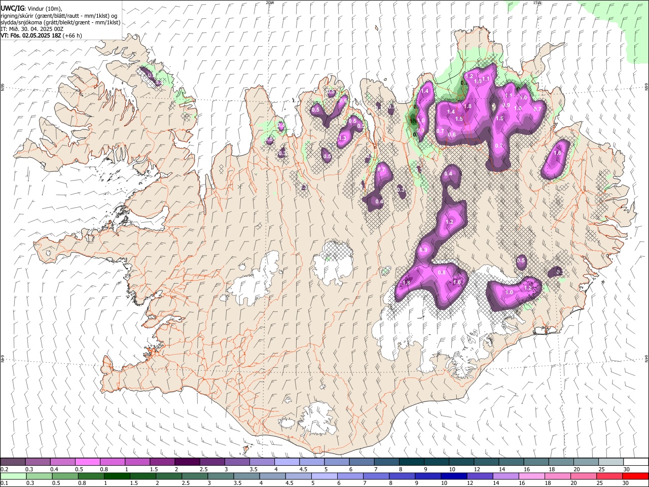Click the 20W longitude label at top
Image resolution: width=649 pixels, height=487 pixels.
[270, 3]
